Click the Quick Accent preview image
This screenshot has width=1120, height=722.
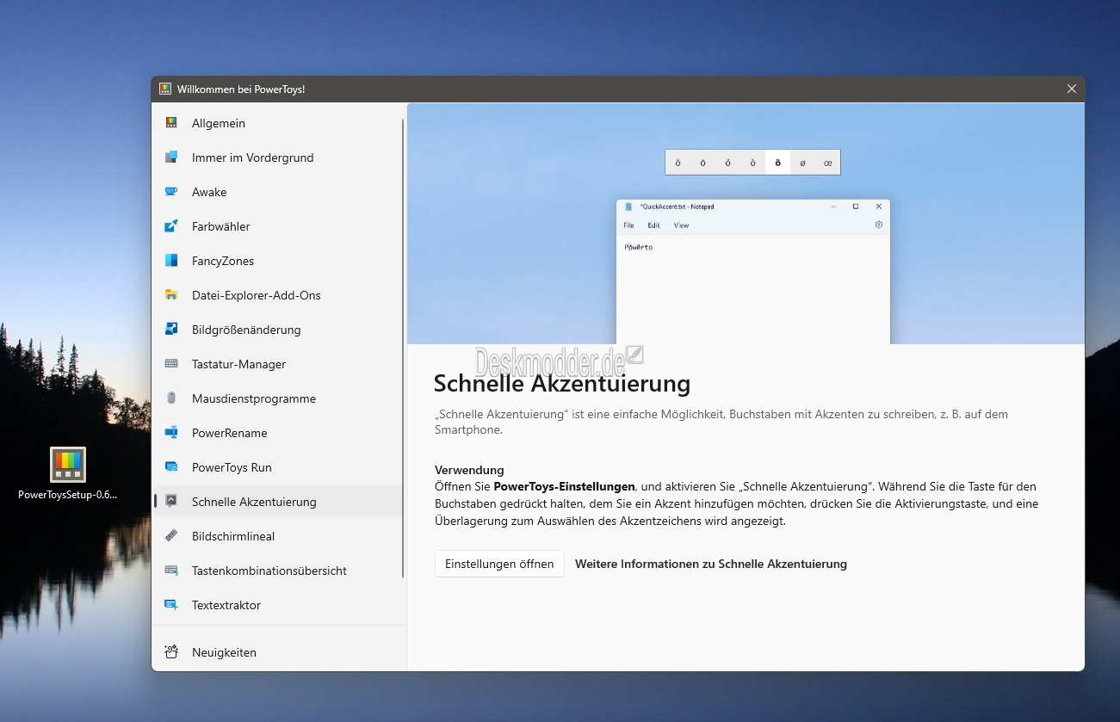[746, 224]
